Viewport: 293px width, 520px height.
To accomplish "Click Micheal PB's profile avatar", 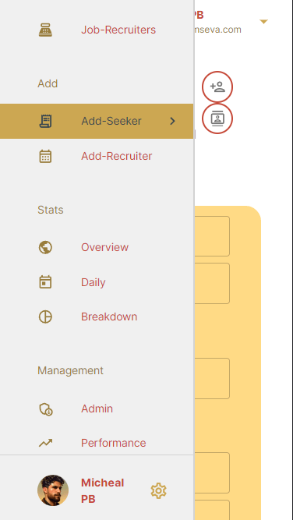I will [53, 490].
